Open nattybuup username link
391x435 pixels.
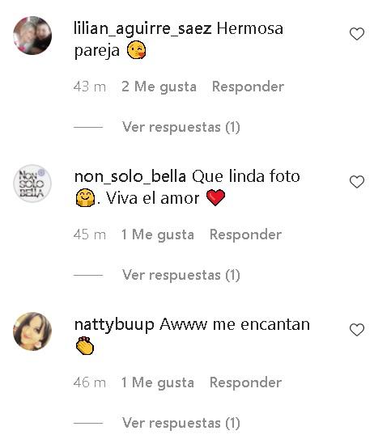pos(114,325)
